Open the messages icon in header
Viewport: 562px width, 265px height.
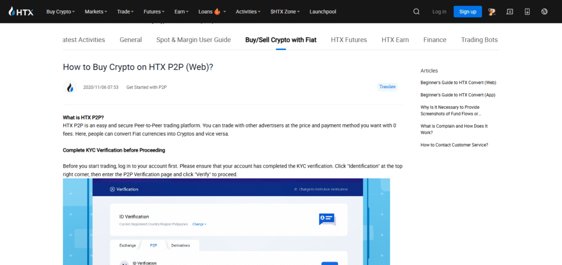point(509,11)
